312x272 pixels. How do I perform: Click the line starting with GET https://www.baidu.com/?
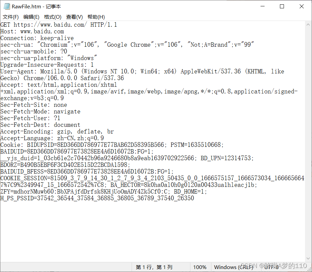pyautogui.click(x=58, y=25)
